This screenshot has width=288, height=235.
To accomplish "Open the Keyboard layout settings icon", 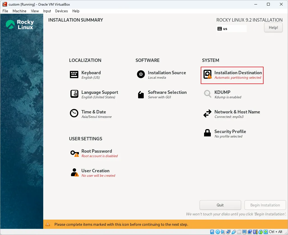I will pyautogui.click(x=74, y=75).
